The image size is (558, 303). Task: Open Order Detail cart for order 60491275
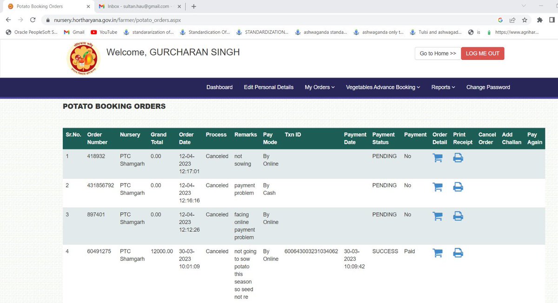[437, 252]
